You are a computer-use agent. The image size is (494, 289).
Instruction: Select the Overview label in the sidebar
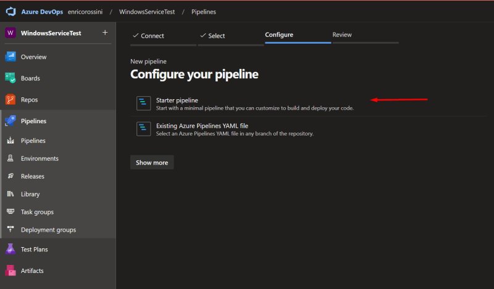click(34, 57)
